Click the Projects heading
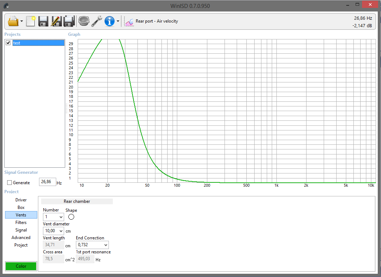 pyautogui.click(x=13, y=34)
